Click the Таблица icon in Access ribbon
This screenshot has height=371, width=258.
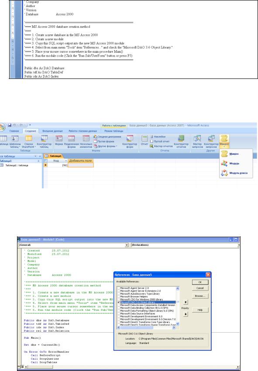(x=3, y=142)
